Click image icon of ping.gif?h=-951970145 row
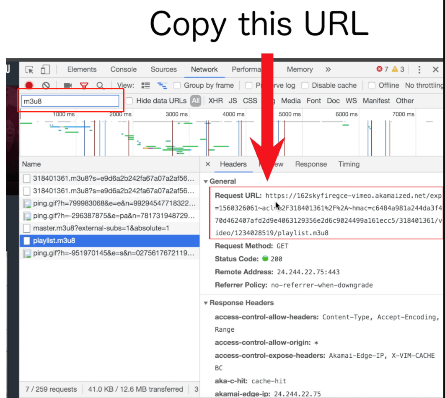Viewport: 445px width, 398px height. pos(27,253)
